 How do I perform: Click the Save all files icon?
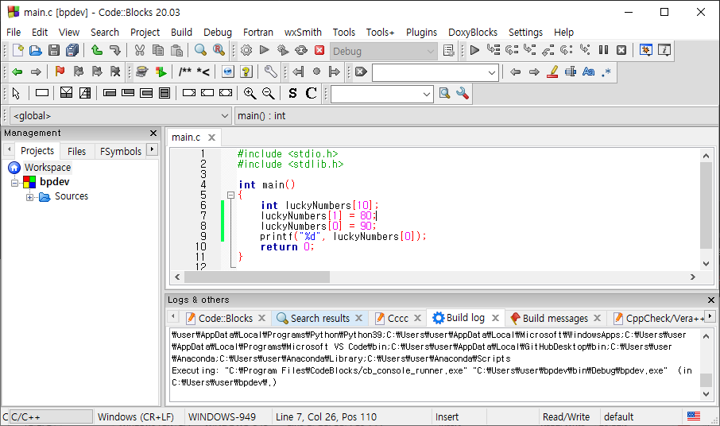[72, 50]
